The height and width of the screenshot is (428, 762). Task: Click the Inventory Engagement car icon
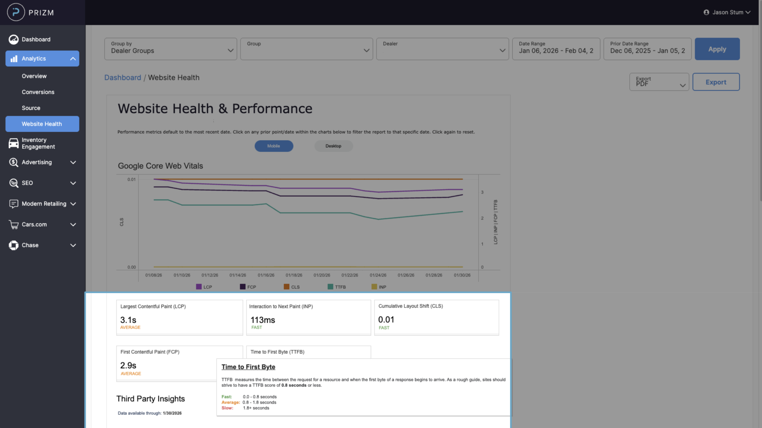point(13,143)
